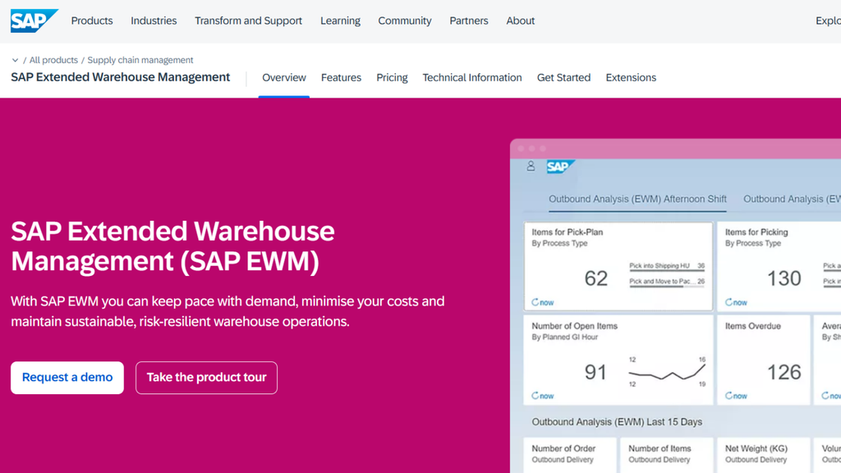The image size is (841, 473).
Task: Go to Supply chain management breadcrumb
Action: [140, 60]
